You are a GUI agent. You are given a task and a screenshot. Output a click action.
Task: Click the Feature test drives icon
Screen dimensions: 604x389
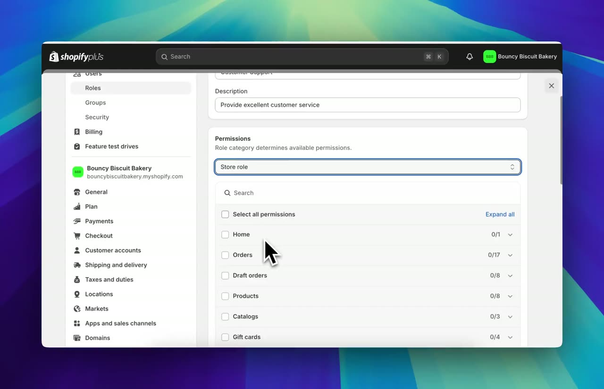pyautogui.click(x=77, y=146)
